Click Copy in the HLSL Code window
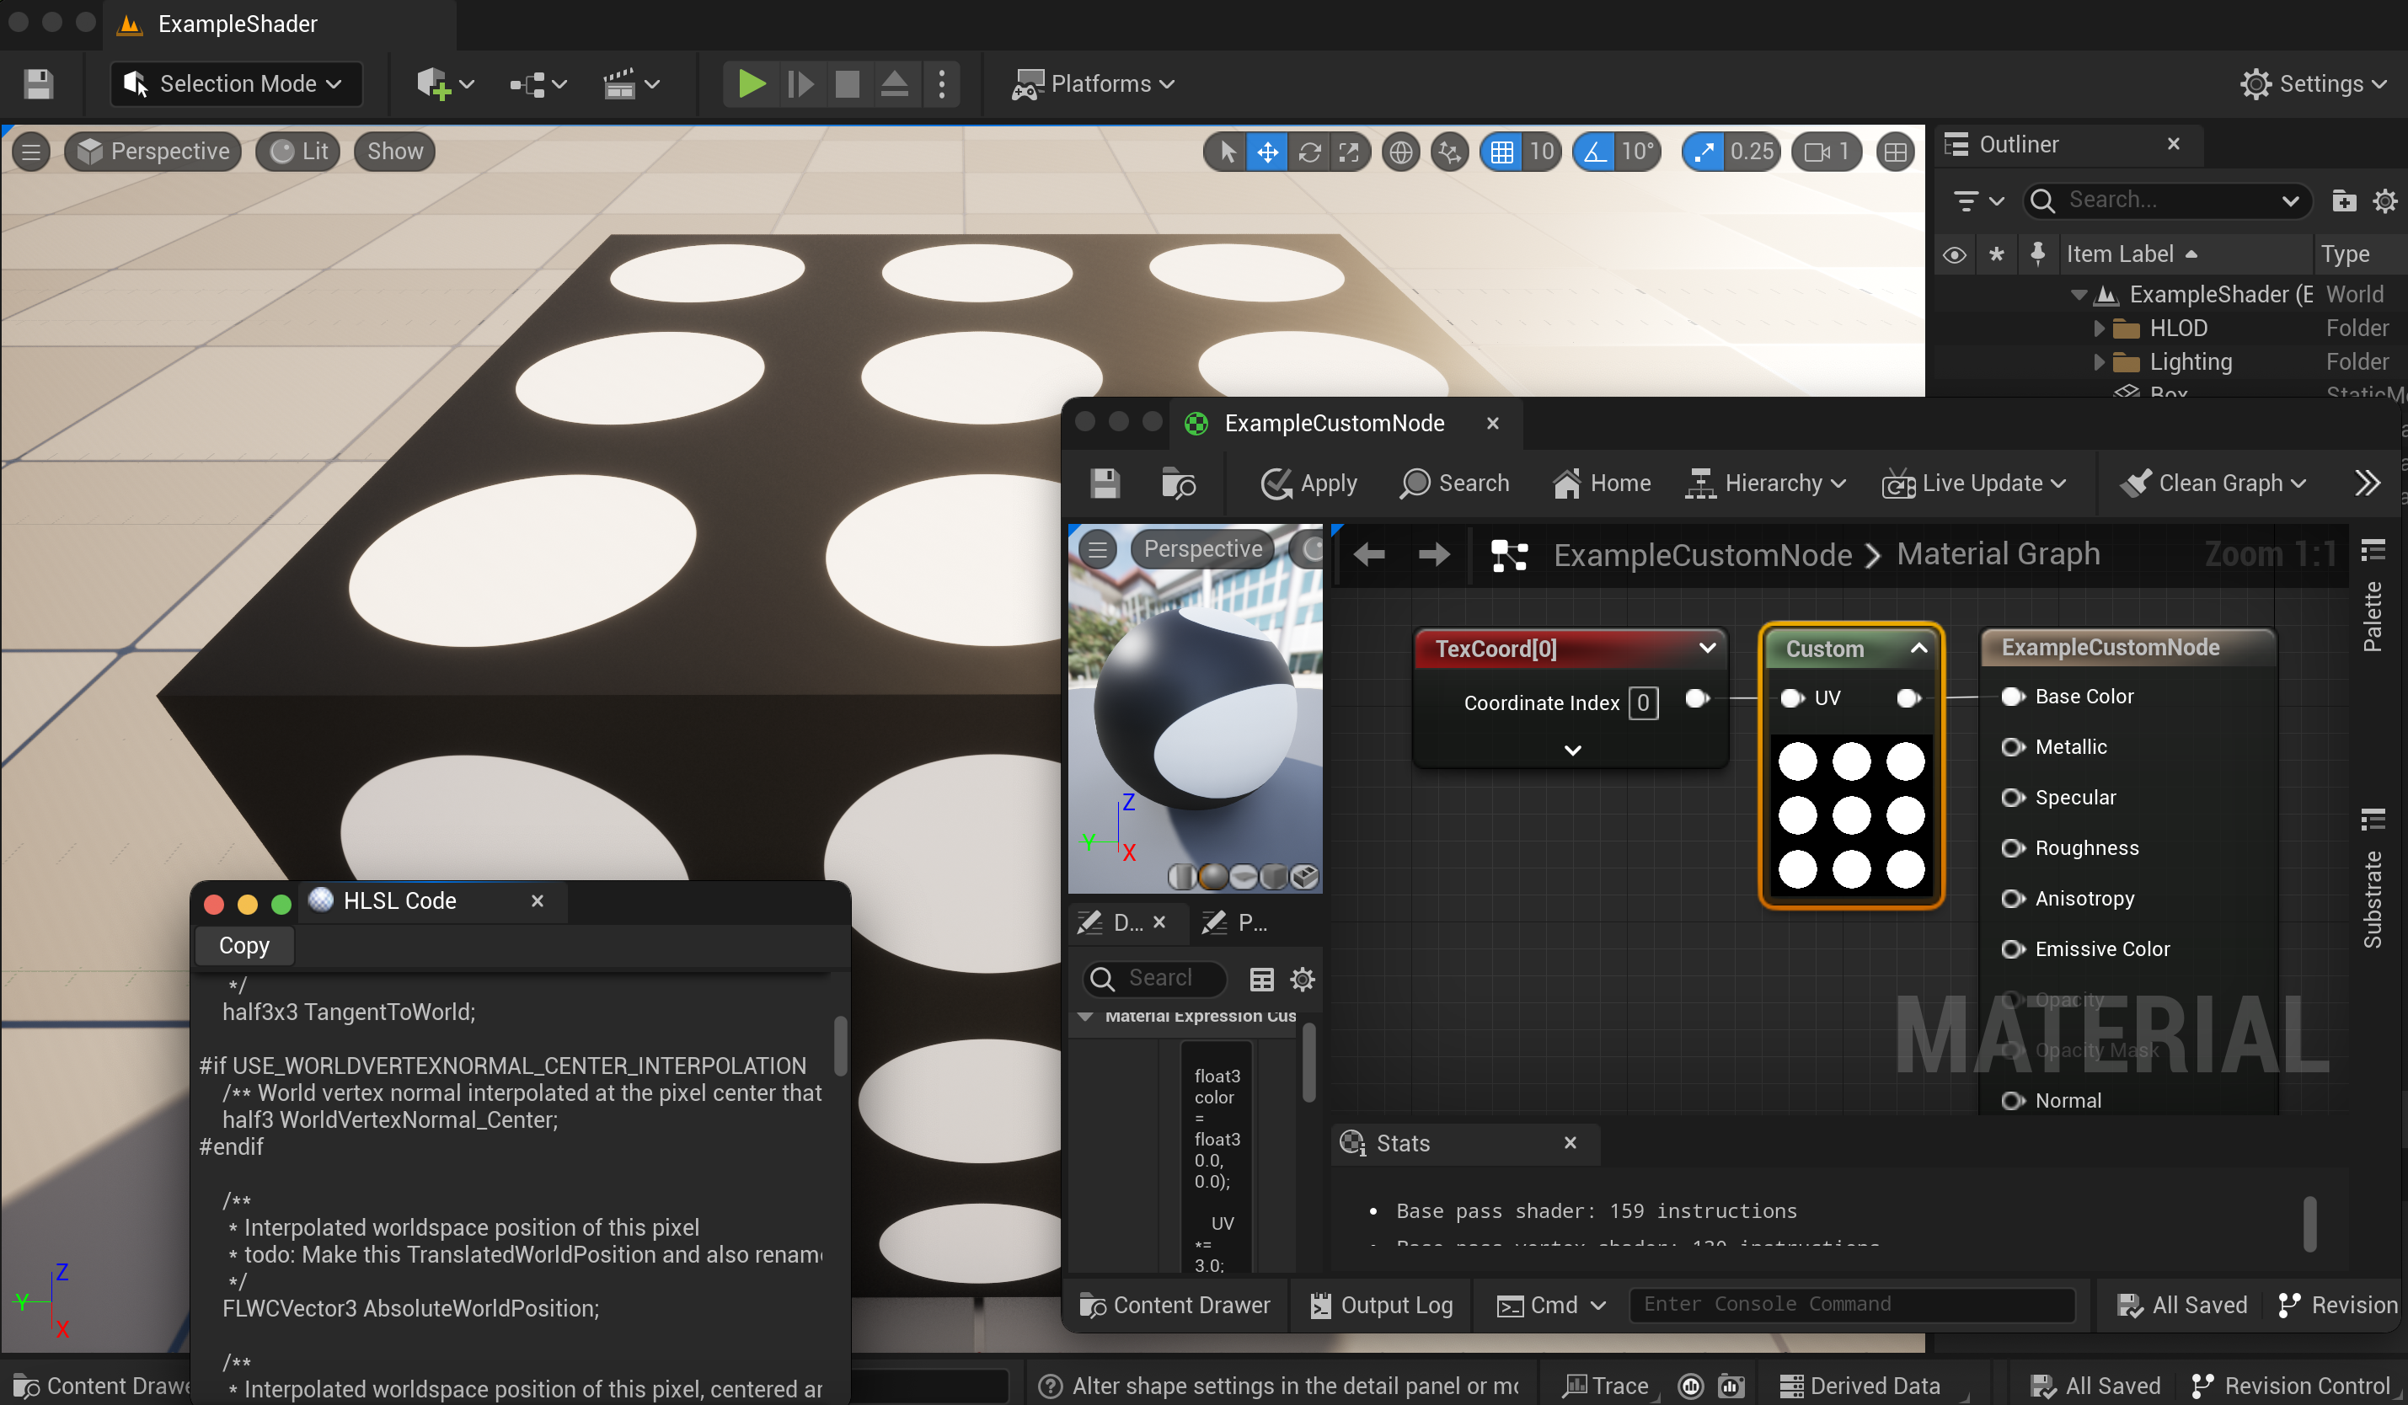Viewport: 2408px width, 1405px height. pyautogui.click(x=243, y=946)
